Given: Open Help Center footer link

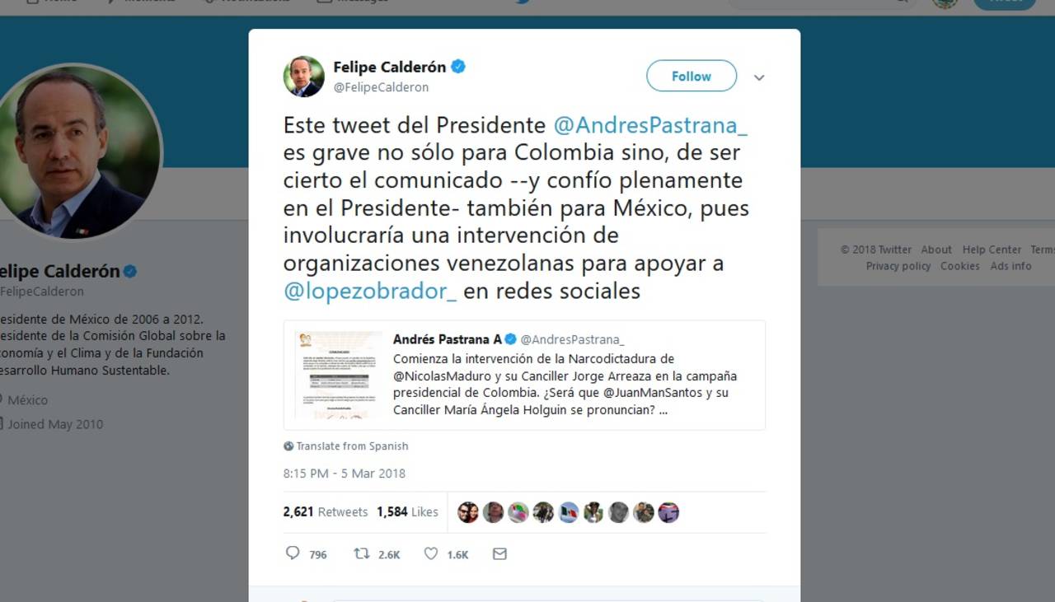Looking at the screenshot, I should tap(992, 250).
